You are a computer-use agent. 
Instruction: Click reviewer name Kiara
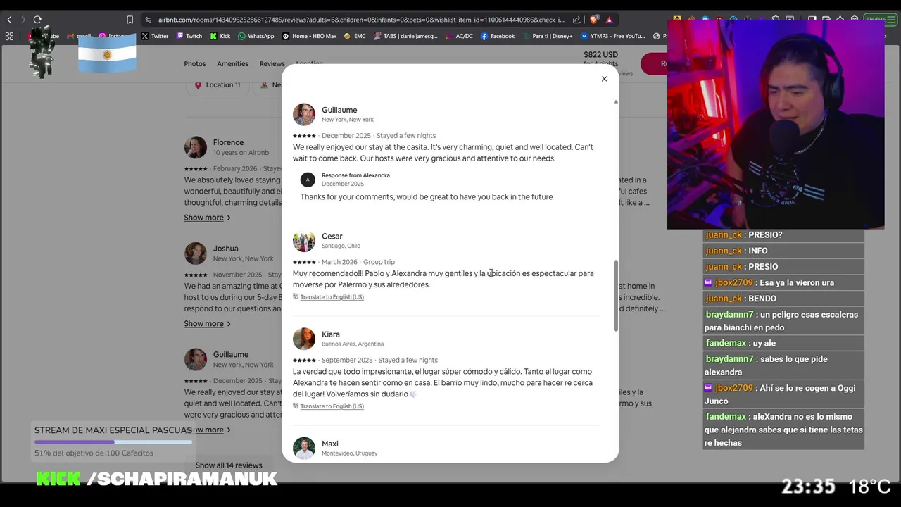click(x=331, y=334)
